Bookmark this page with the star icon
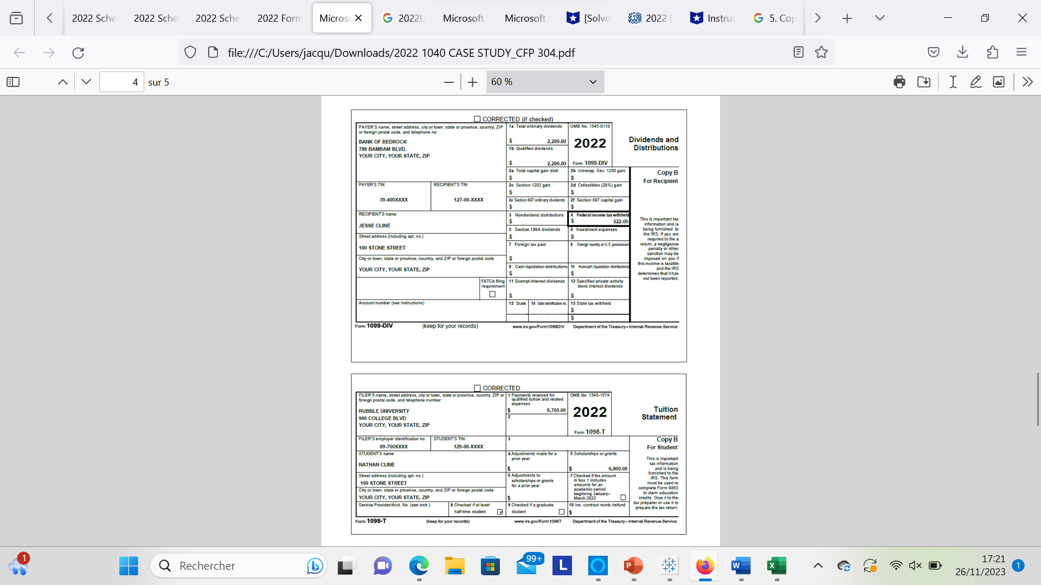This screenshot has width=1041, height=585. pyautogui.click(x=821, y=52)
